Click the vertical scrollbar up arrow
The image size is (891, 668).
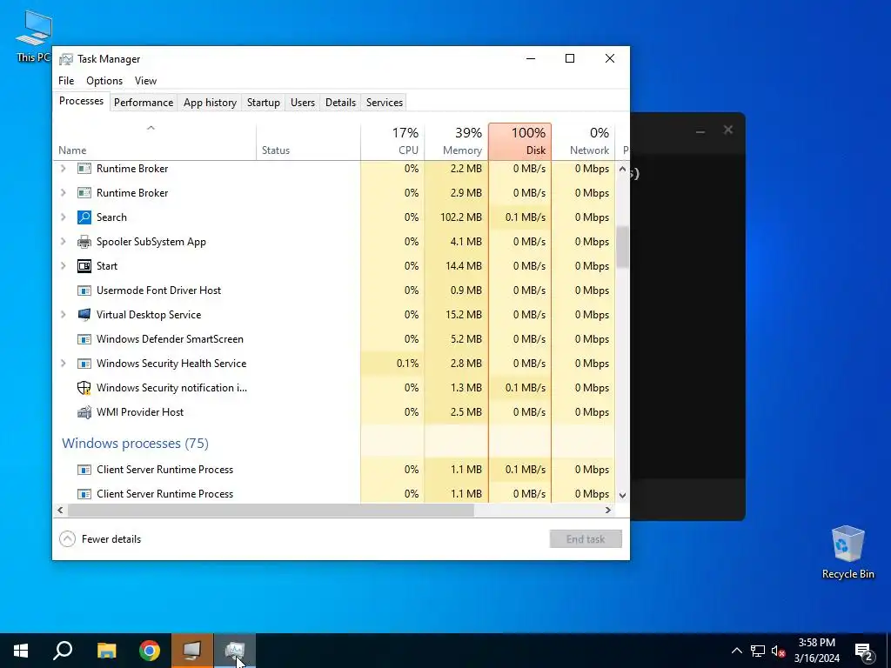[x=622, y=169]
